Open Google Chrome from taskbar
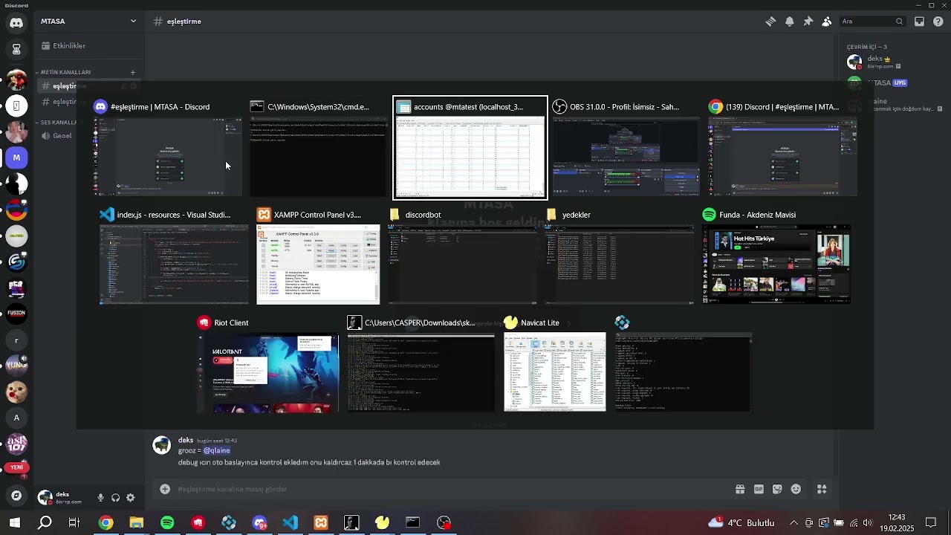951x535 pixels. (x=106, y=523)
